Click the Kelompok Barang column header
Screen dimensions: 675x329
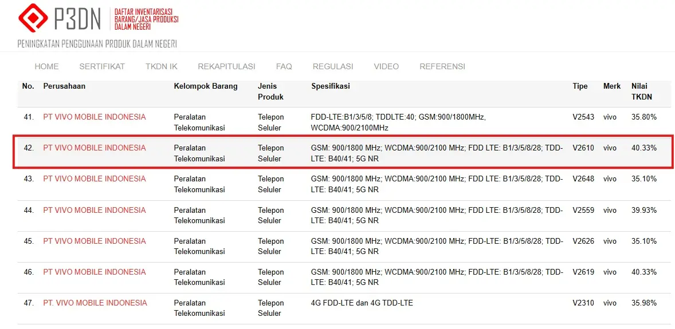pyautogui.click(x=206, y=86)
